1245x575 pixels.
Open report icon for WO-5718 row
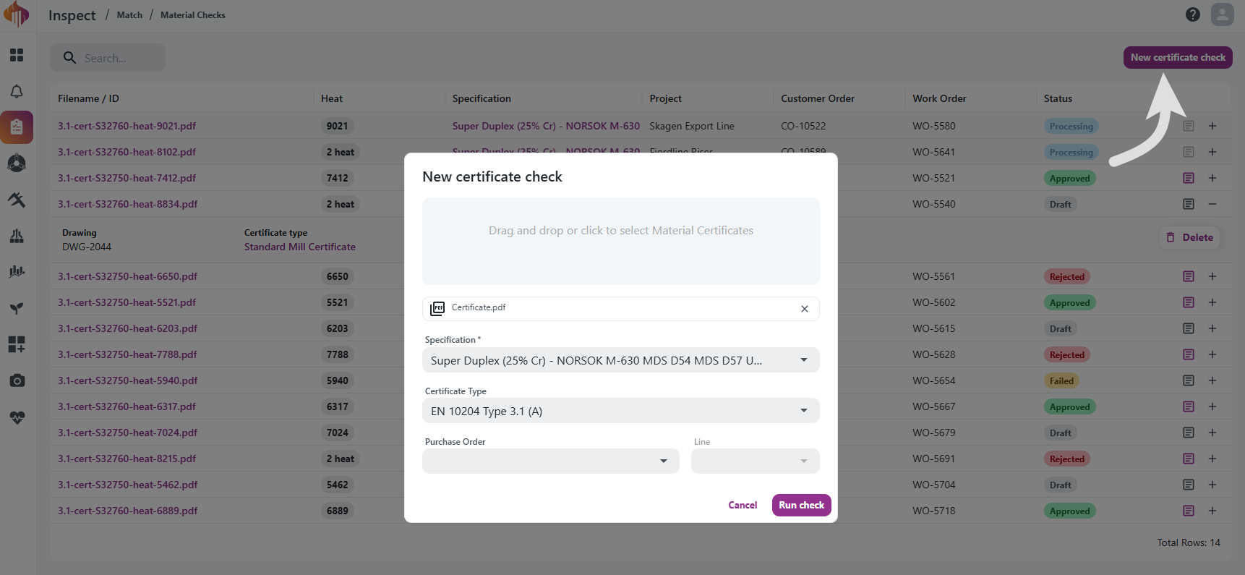(x=1189, y=511)
